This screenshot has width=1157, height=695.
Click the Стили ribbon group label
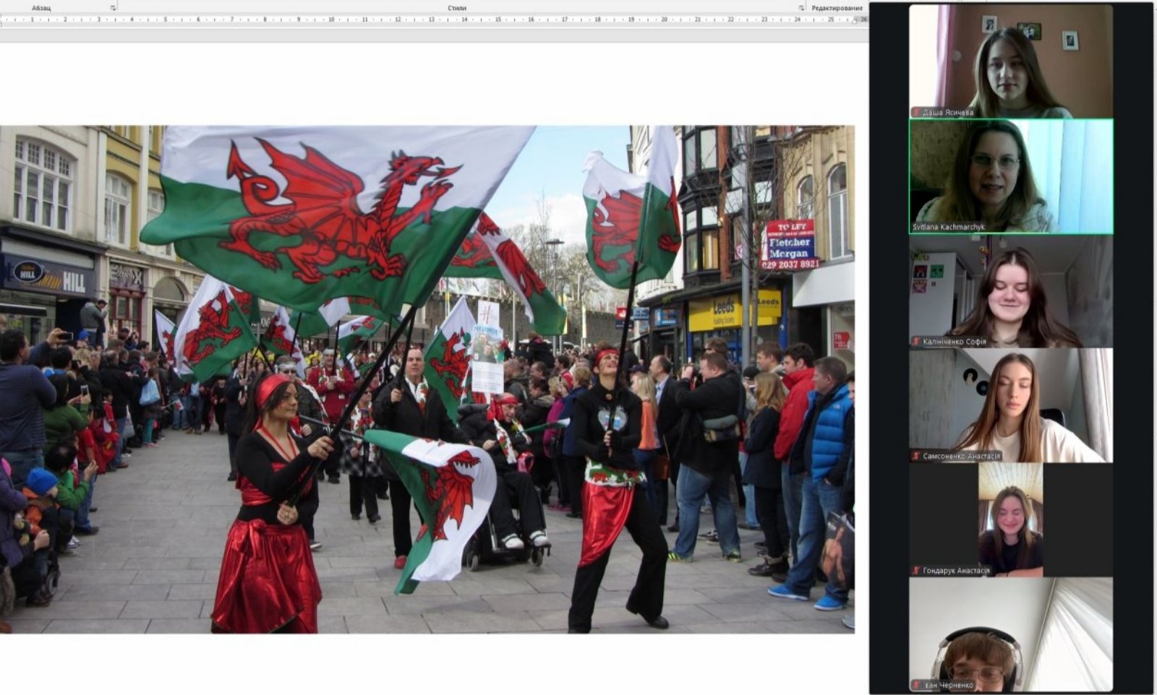click(x=457, y=8)
